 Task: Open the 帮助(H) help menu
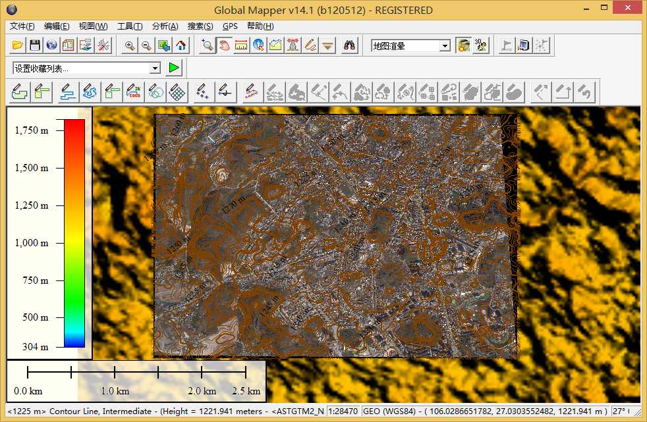pos(260,26)
